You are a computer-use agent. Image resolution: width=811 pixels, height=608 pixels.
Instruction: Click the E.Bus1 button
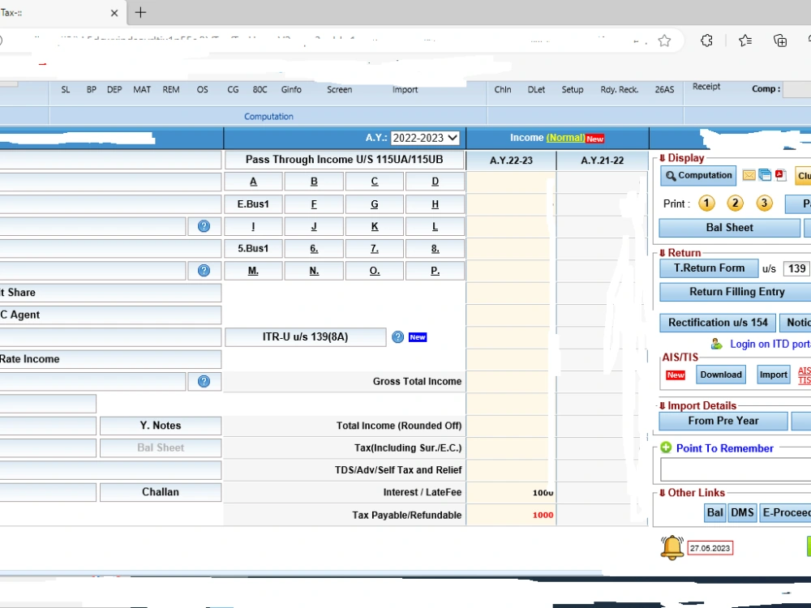(253, 204)
